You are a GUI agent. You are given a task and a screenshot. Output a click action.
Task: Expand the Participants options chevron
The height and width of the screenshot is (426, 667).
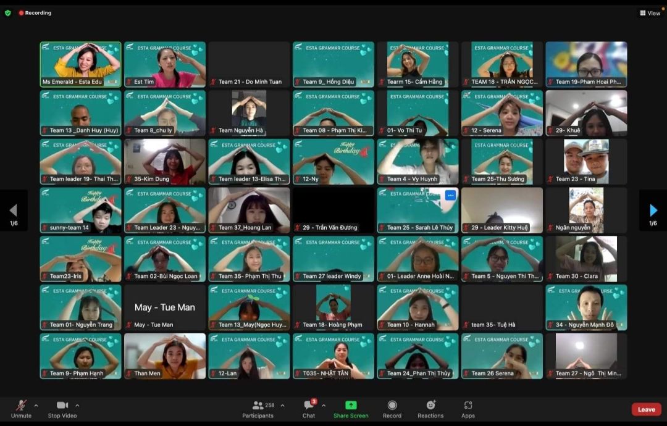tap(282, 406)
